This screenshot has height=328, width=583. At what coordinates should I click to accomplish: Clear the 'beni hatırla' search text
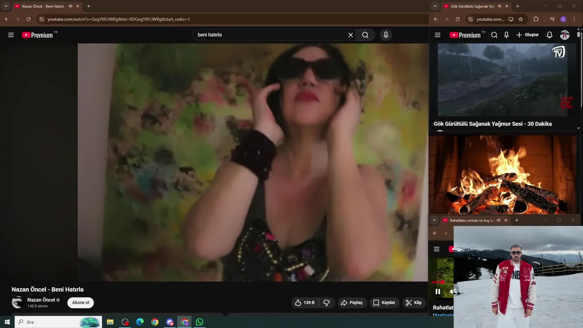click(351, 35)
